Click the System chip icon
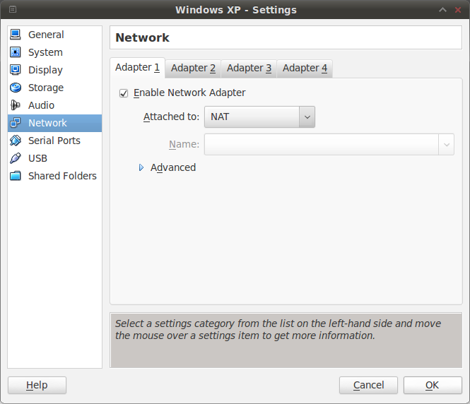This screenshot has height=404, width=470. point(16,52)
